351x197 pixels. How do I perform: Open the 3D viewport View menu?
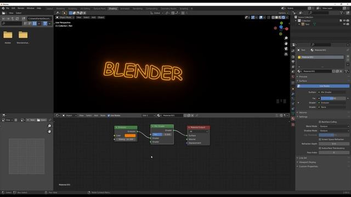pos(79,17)
